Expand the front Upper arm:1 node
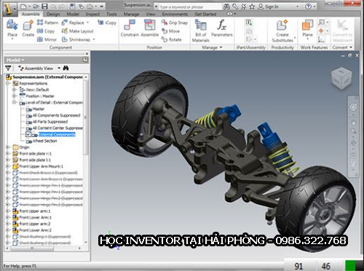The image size is (364, 271). (x=7, y=211)
